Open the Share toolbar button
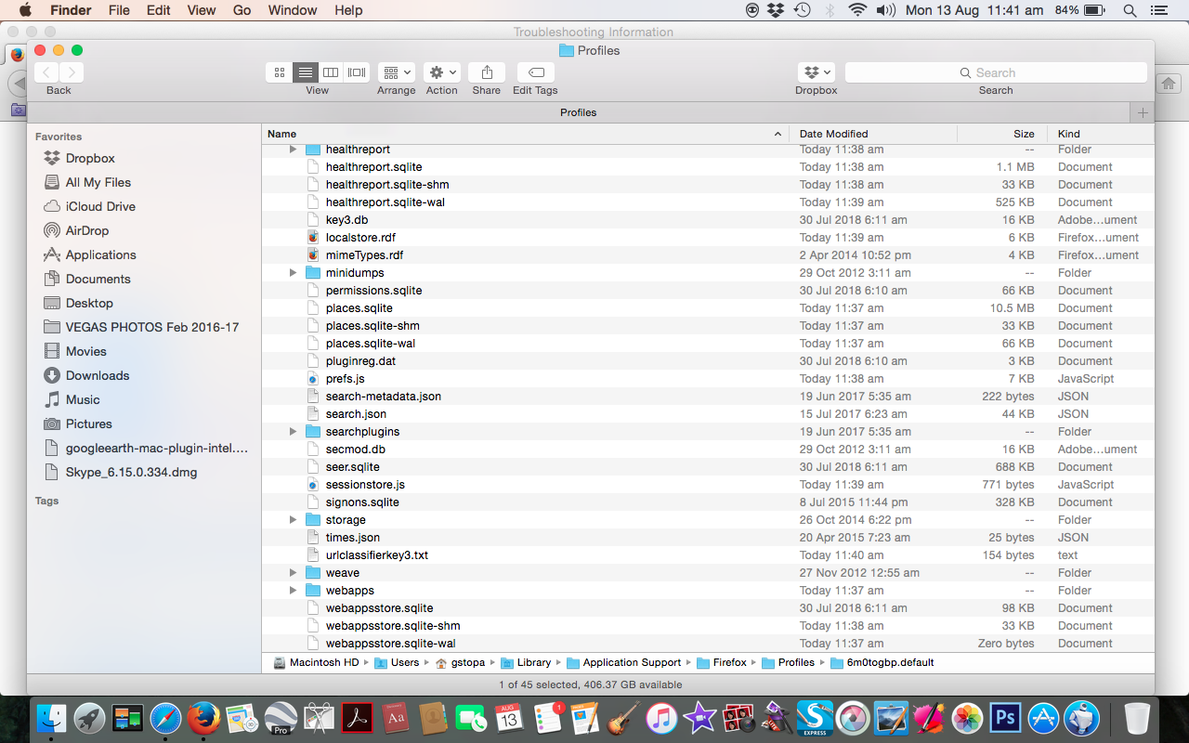This screenshot has width=1189, height=743. pos(487,72)
